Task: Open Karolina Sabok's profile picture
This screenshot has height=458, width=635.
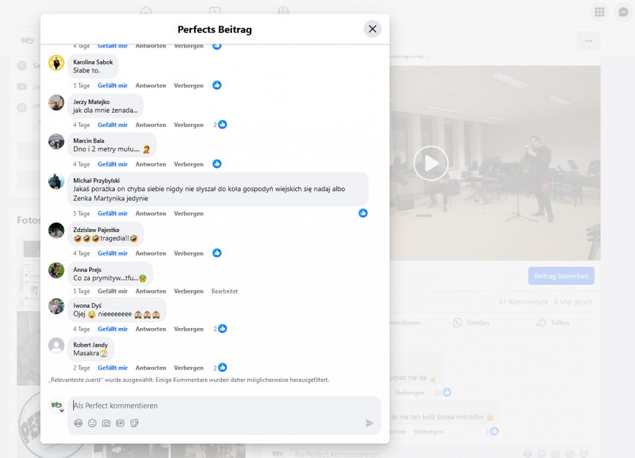Action: click(x=56, y=63)
